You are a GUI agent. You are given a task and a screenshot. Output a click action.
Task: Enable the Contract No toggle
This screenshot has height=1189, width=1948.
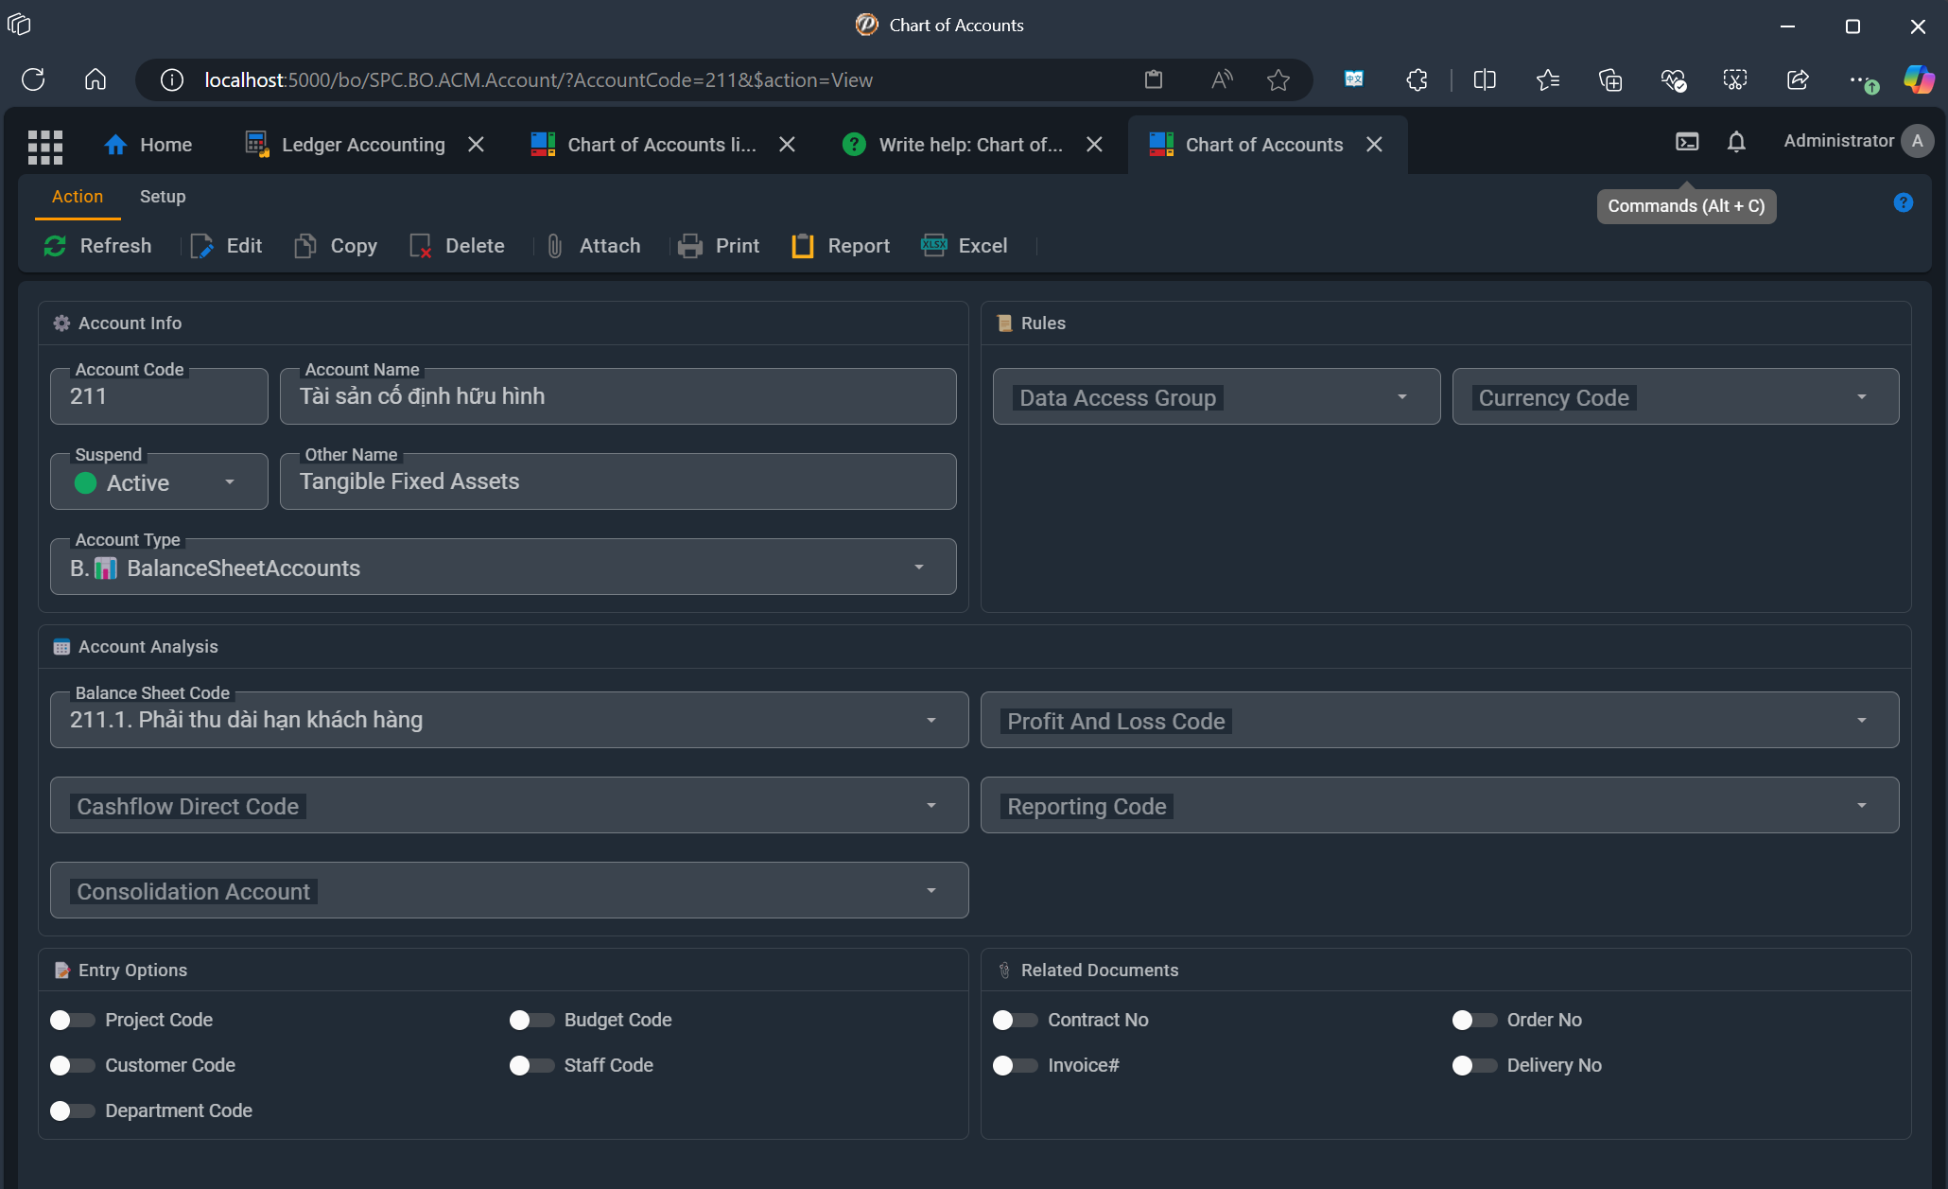[1016, 1020]
